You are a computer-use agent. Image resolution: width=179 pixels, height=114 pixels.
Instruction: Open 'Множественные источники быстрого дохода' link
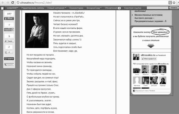click(x=150, y=18)
